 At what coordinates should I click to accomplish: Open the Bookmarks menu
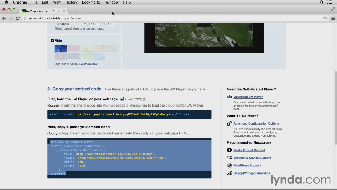pyautogui.click(x=91, y=2)
